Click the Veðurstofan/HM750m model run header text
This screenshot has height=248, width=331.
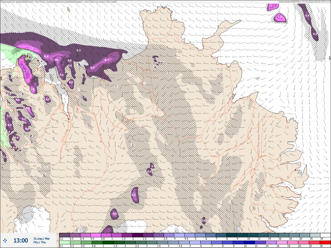(x=304, y=2)
